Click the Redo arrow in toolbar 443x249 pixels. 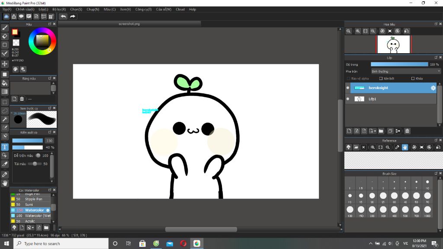[x=73, y=16]
